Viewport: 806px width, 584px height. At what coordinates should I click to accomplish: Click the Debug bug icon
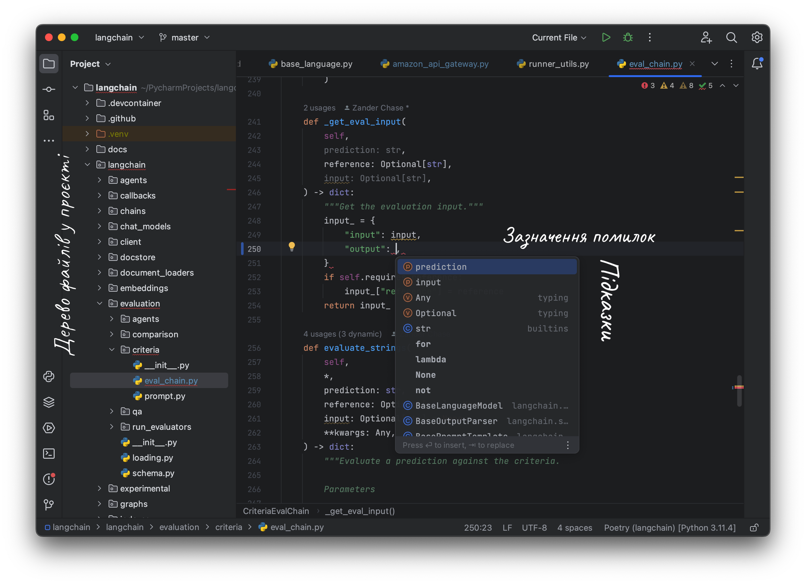[x=628, y=37]
